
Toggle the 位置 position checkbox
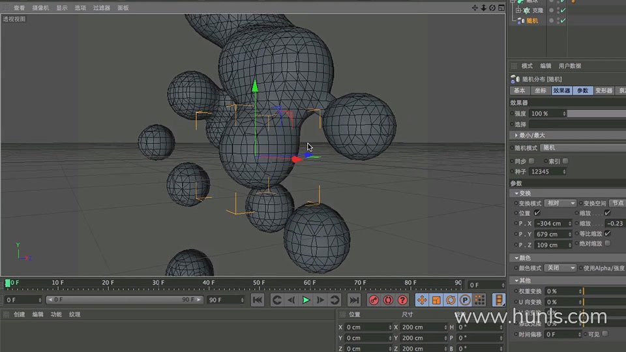(537, 213)
